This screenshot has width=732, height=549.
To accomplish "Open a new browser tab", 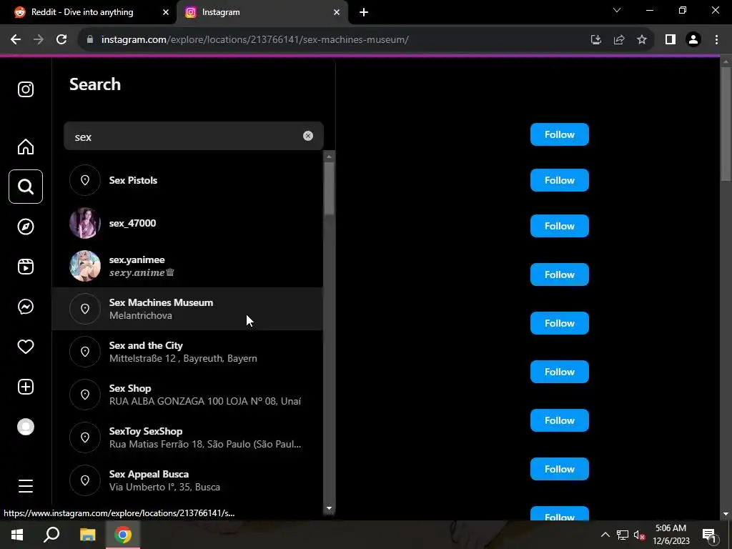I will [x=364, y=12].
